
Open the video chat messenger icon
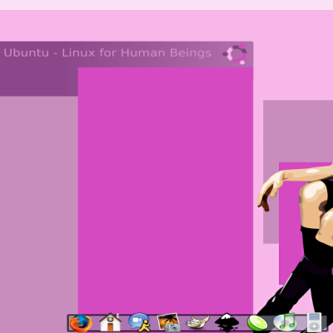[x=139, y=322]
